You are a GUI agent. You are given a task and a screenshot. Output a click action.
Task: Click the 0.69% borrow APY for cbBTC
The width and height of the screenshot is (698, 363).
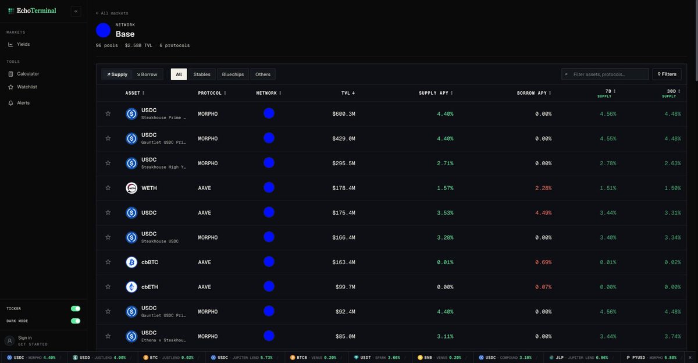pyautogui.click(x=543, y=262)
